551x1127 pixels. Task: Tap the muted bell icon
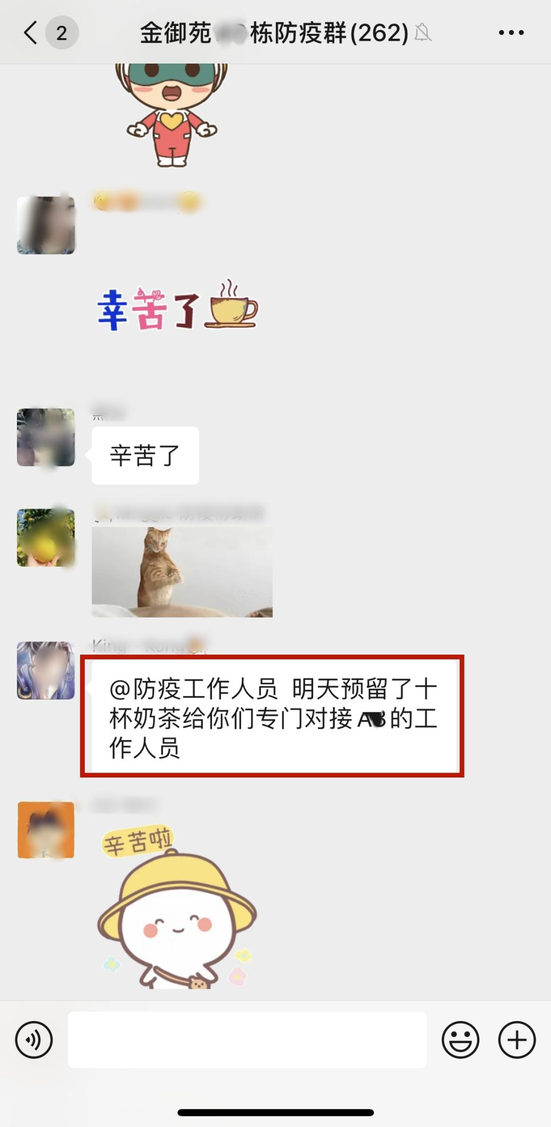(422, 33)
